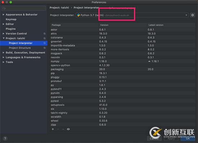Click the Cancel button
This screenshot has height=143, width=198.
tap(154, 138)
